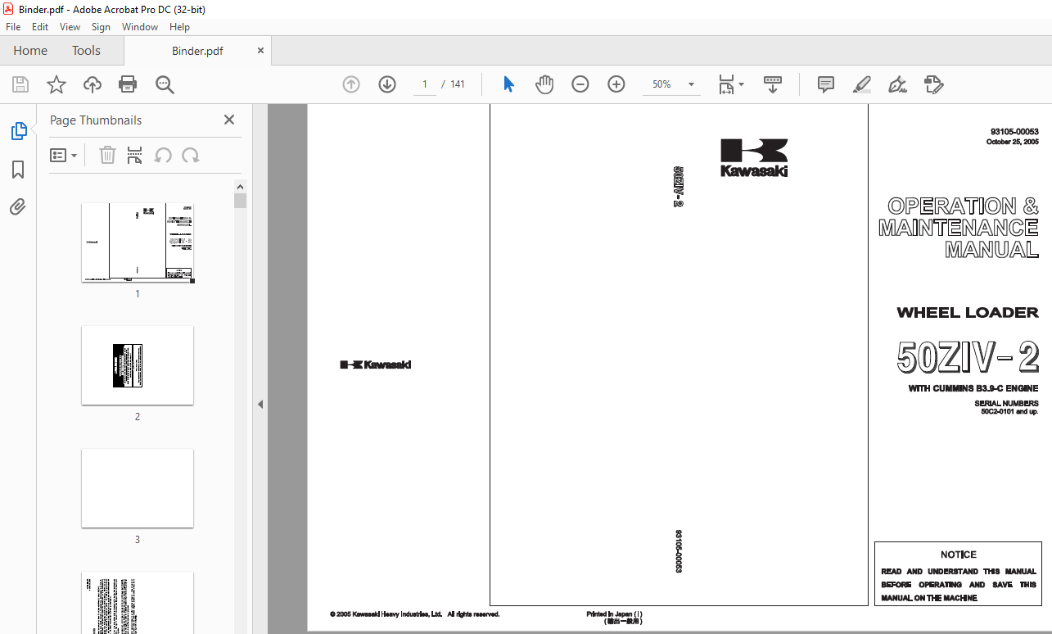Open the Sign document pen icon
This screenshot has width=1052, height=634.
pos(898,84)
